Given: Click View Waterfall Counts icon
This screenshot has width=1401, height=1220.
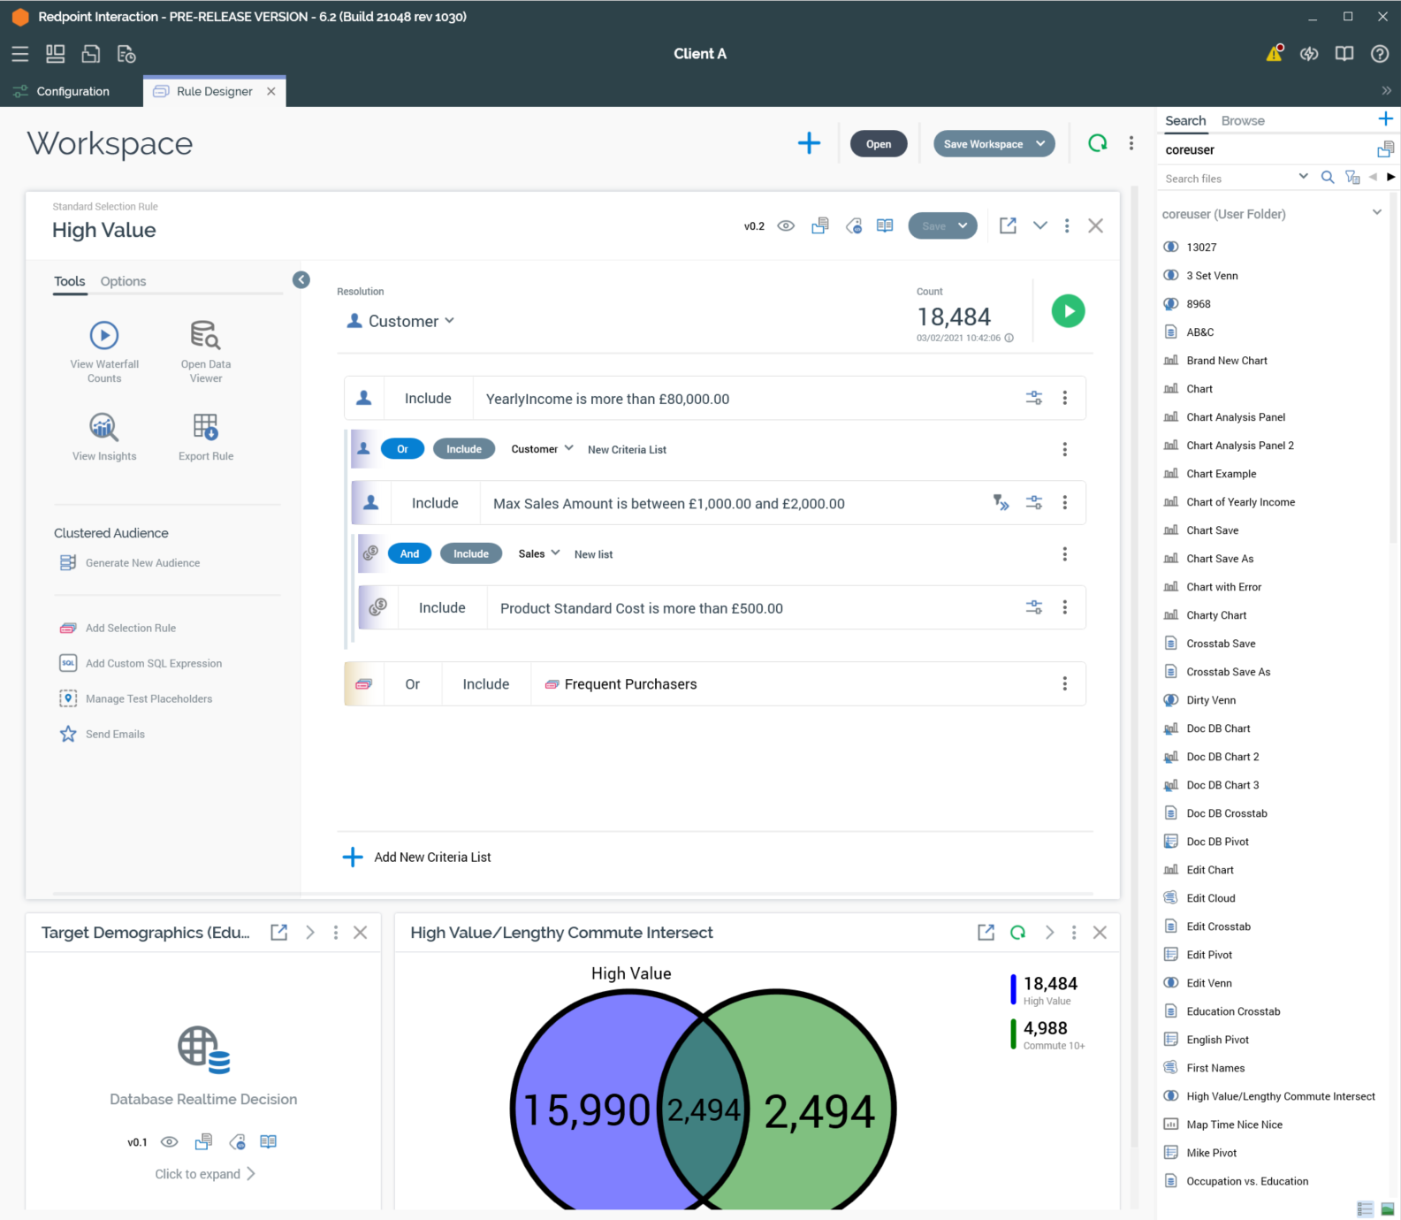Looking at the screenshot, I should point(104,336).
